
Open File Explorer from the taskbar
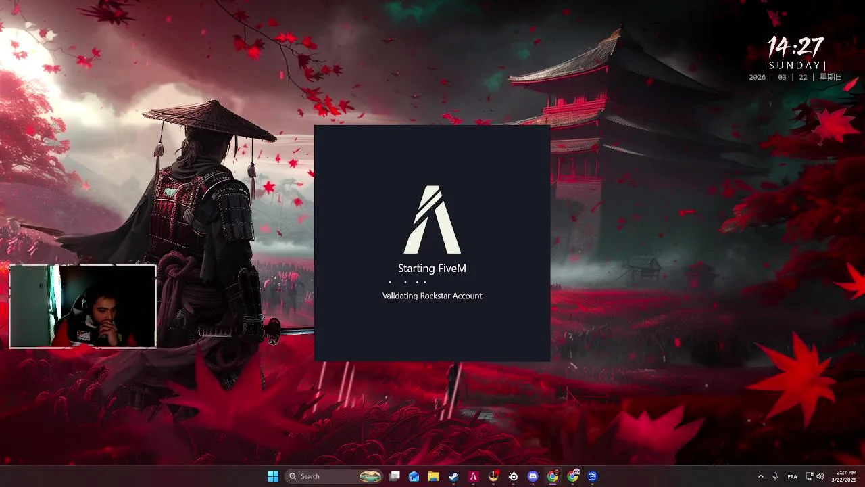pos(434,476)
